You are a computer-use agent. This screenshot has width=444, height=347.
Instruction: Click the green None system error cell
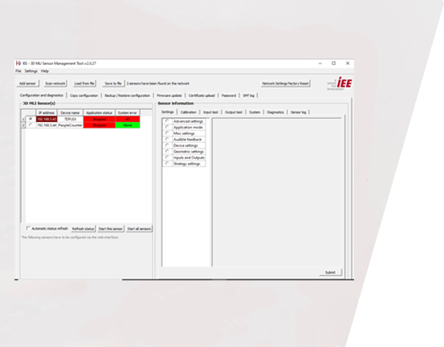point(128,125)
